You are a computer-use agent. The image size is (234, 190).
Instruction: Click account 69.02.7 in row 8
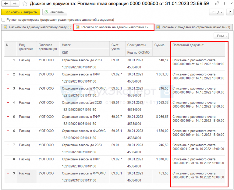click(117, 159)
